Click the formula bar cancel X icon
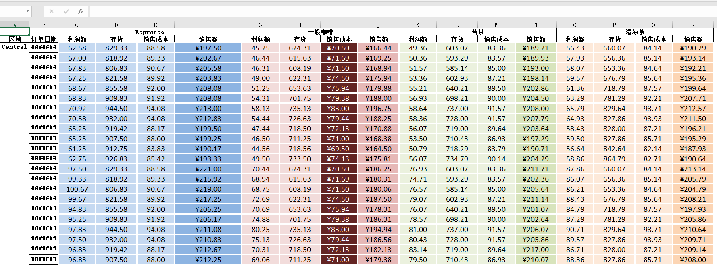 51,11
